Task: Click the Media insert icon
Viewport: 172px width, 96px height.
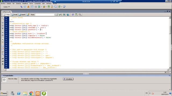Action: tap(44, 7)
